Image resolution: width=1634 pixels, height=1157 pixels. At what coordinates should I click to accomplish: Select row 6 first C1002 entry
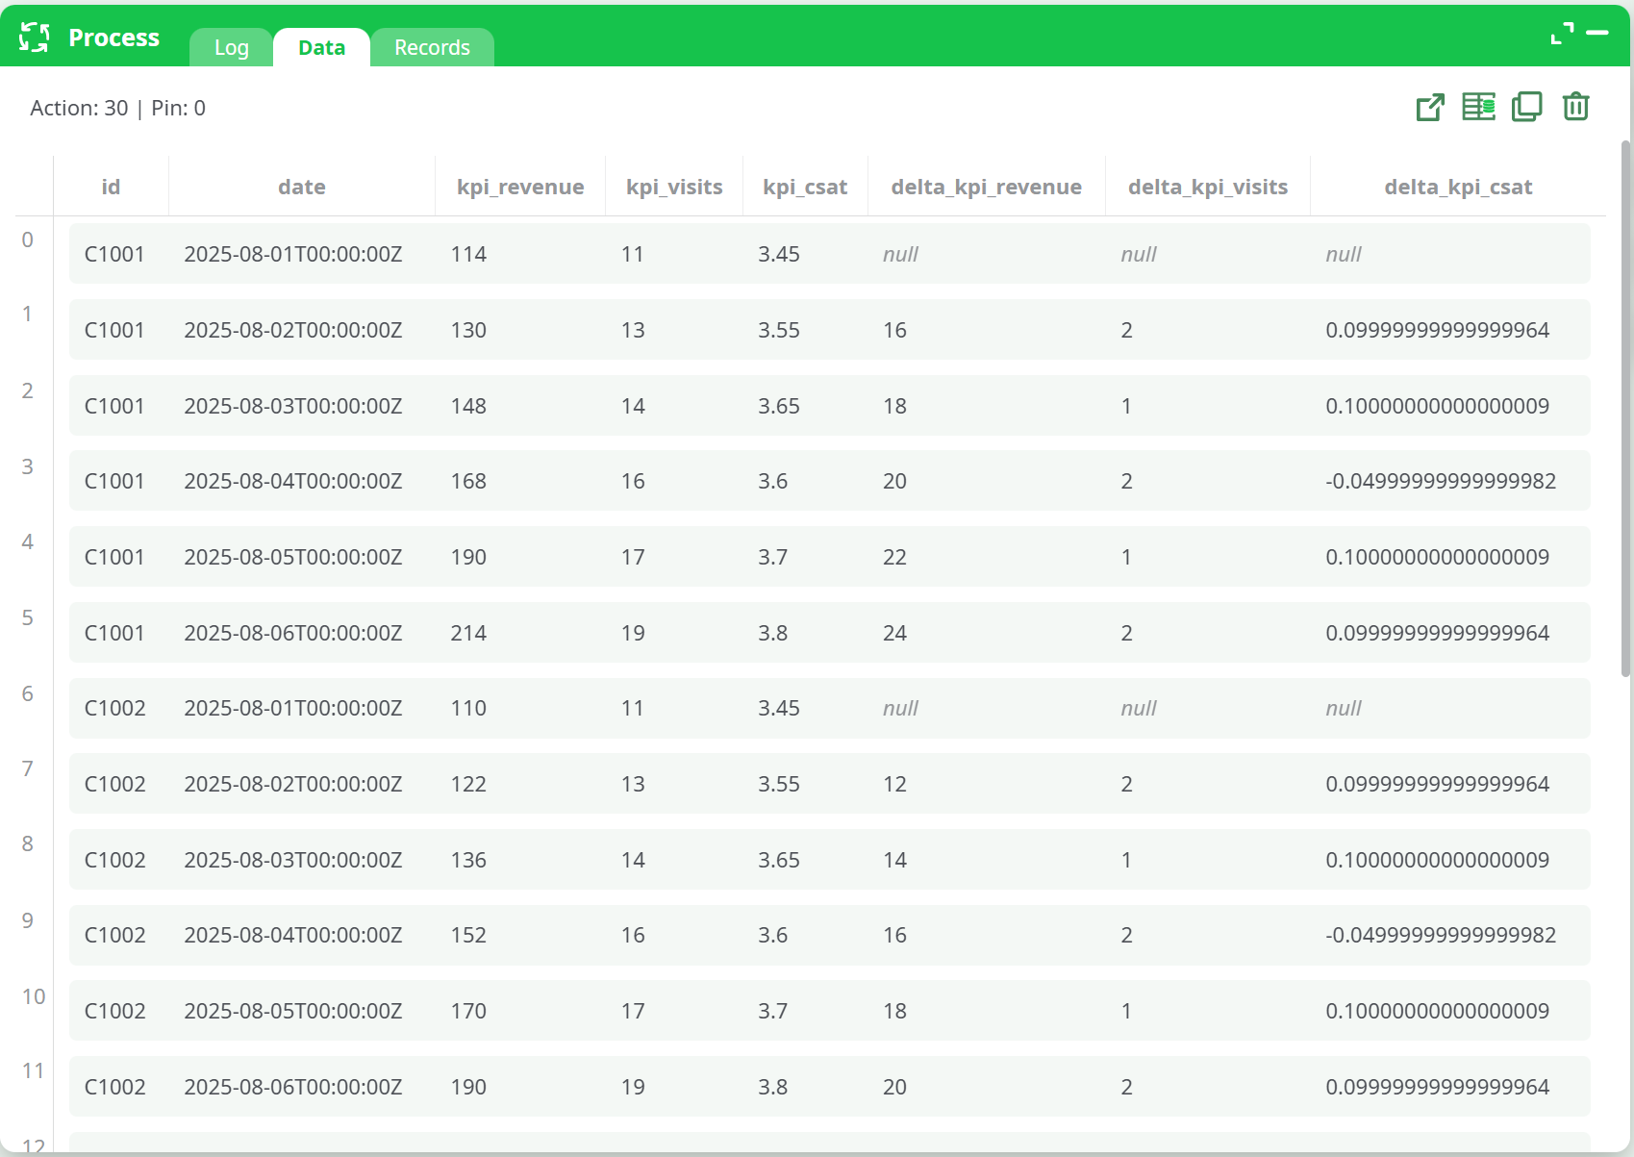point(829,708)
